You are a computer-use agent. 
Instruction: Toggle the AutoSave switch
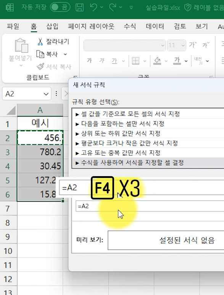click(60, 8)
